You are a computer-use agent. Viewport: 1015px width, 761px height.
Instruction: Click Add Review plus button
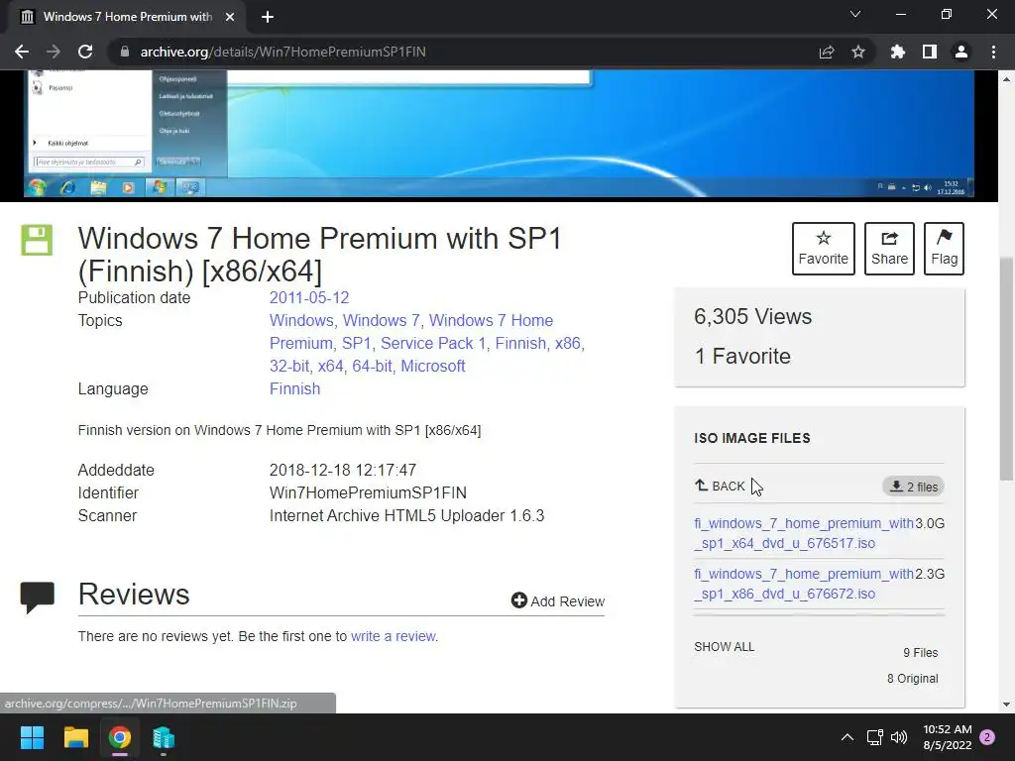coord(557,601)
